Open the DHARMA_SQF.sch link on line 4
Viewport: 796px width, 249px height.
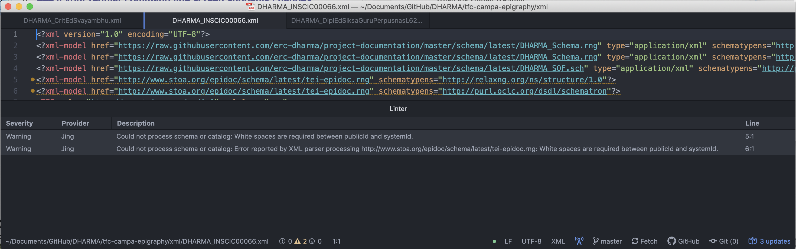[351, 68]
